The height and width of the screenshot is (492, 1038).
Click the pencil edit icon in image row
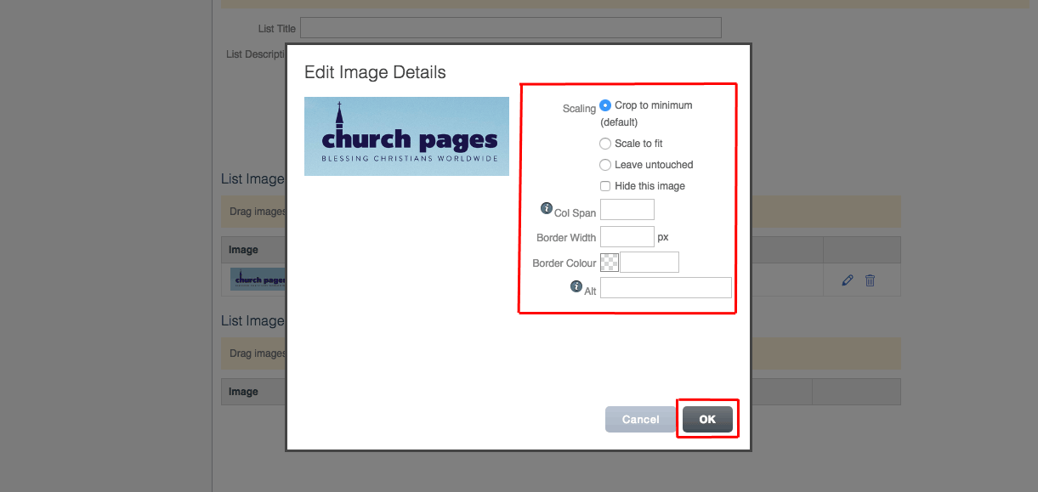tap(847, 280)
